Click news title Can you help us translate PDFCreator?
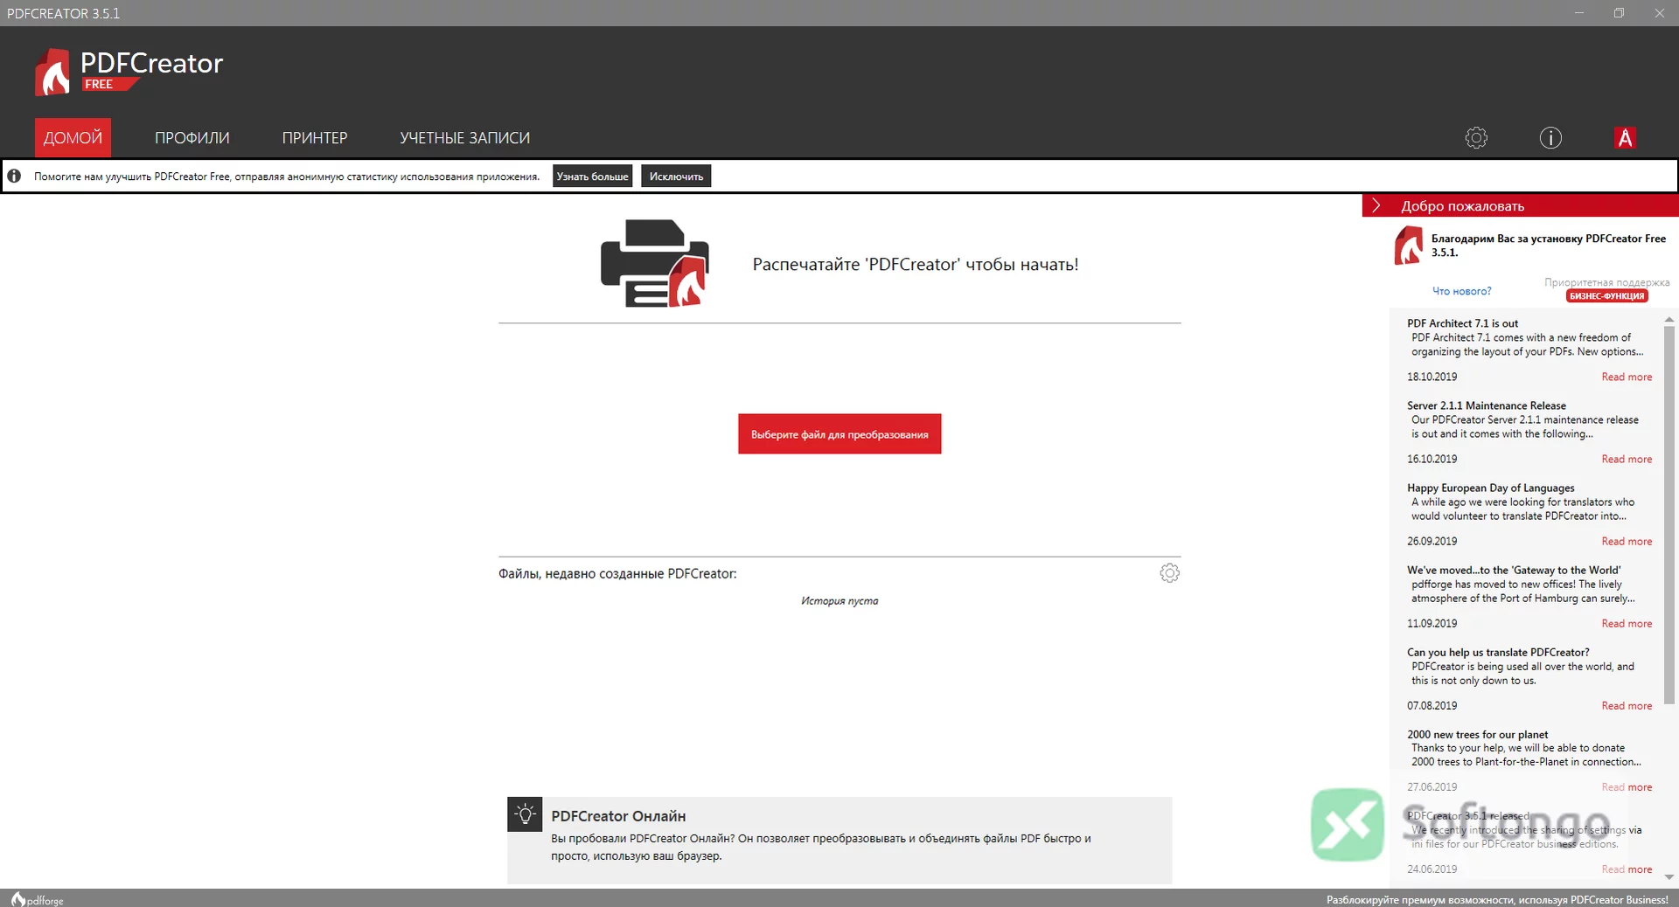This screenshot has width=1679, height=907. click(1498, 652)
